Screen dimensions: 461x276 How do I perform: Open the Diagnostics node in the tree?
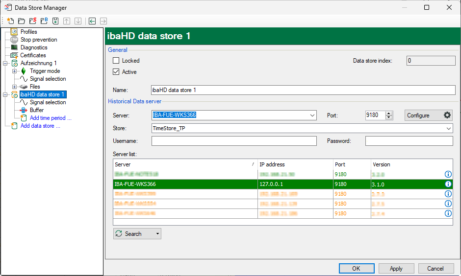tap(33, 47)
